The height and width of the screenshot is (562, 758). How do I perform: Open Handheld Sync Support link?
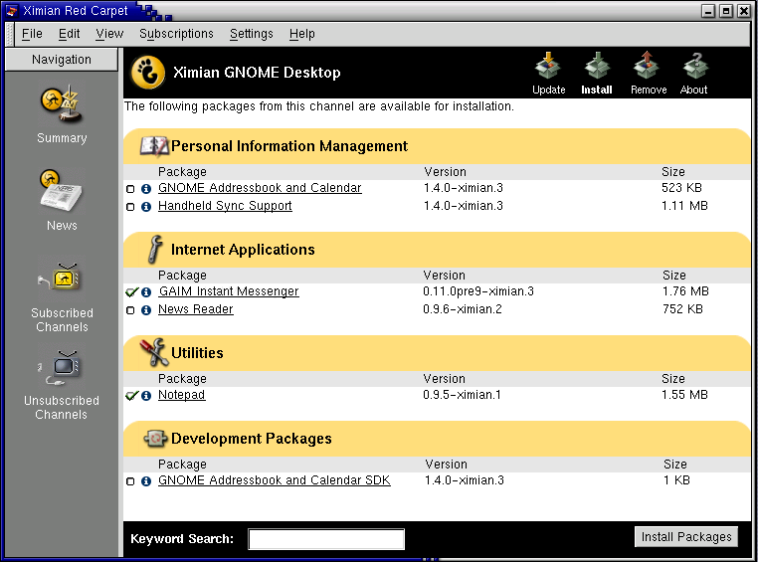pos(225,206)
